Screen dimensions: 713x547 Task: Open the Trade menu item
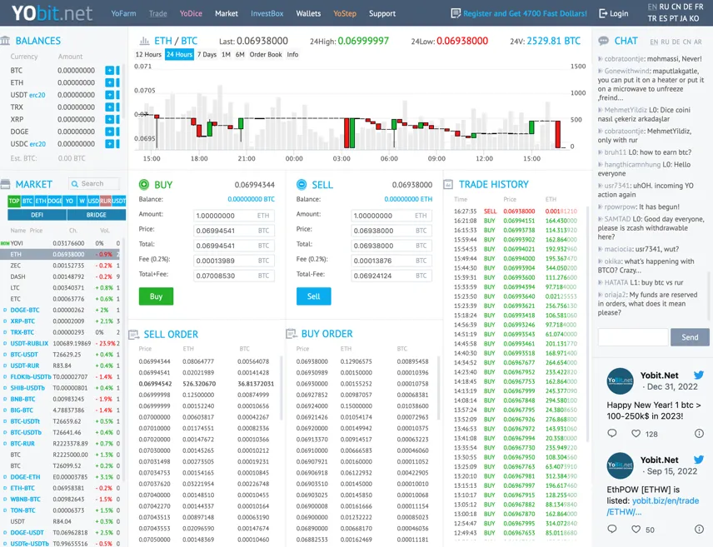[157, 13]
